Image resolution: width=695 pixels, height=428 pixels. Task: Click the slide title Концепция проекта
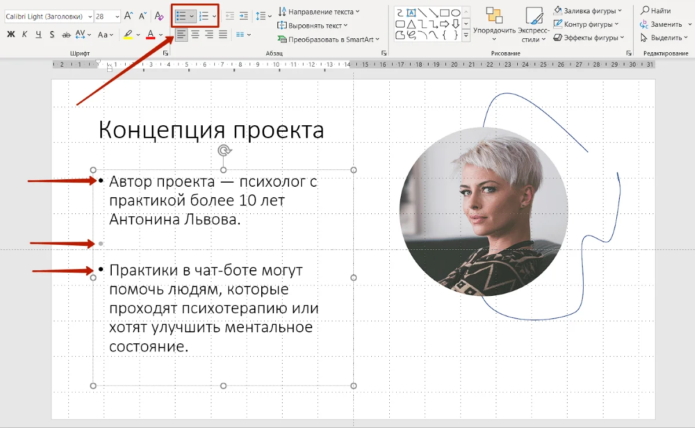click(211, 130)
